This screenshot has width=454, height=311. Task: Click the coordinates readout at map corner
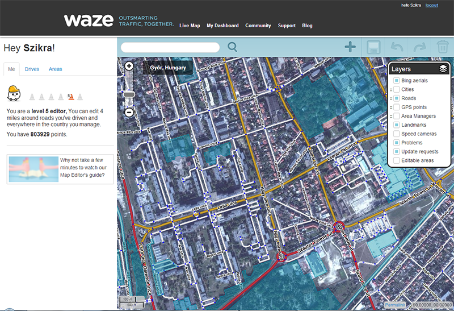coord(432,305)
